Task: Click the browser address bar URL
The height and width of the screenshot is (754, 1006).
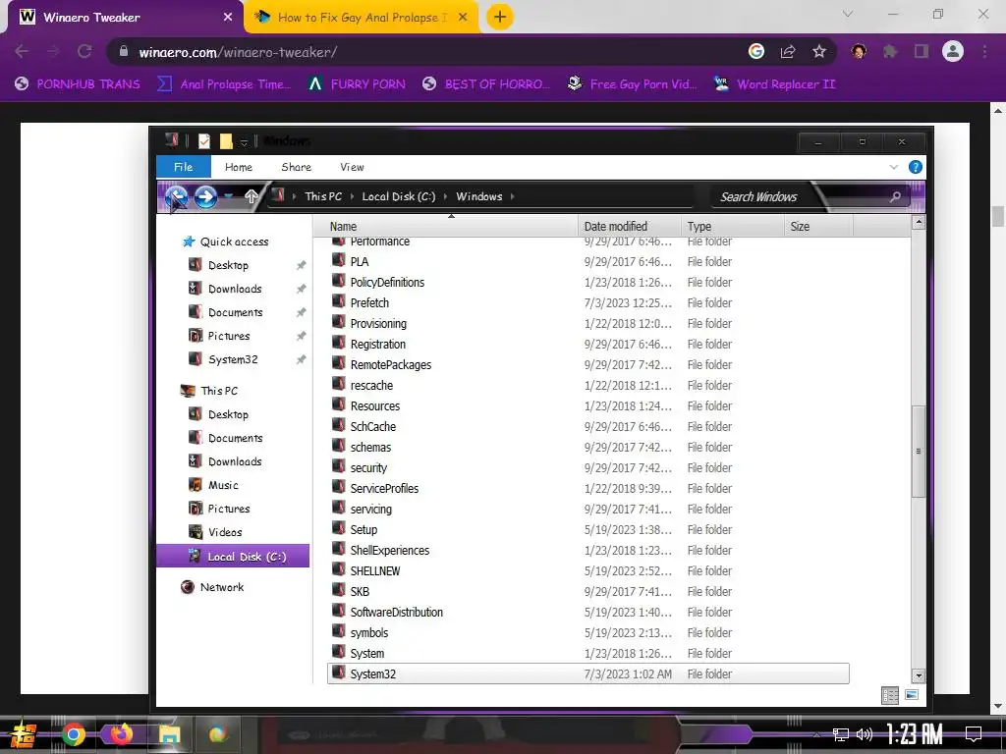Action: pos(238,52)
